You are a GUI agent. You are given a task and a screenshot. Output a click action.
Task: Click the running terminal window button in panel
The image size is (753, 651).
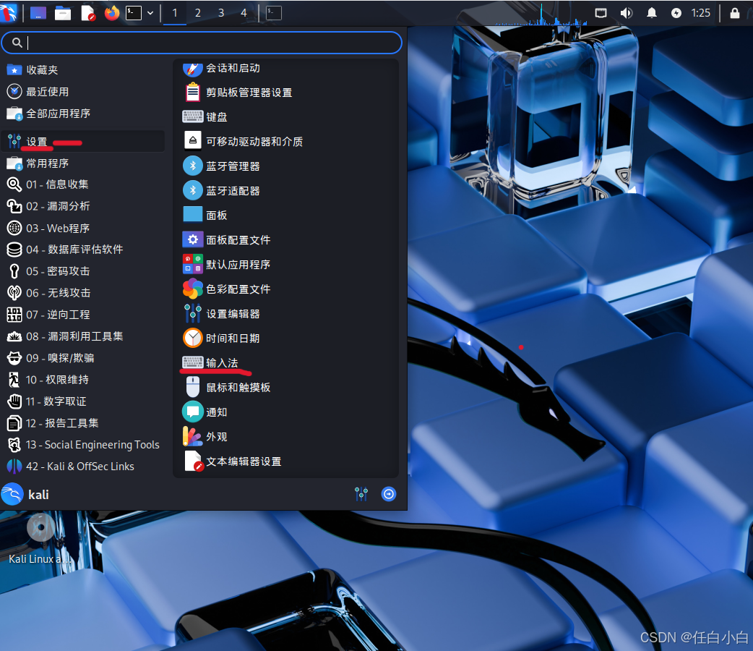pos(274,13)
